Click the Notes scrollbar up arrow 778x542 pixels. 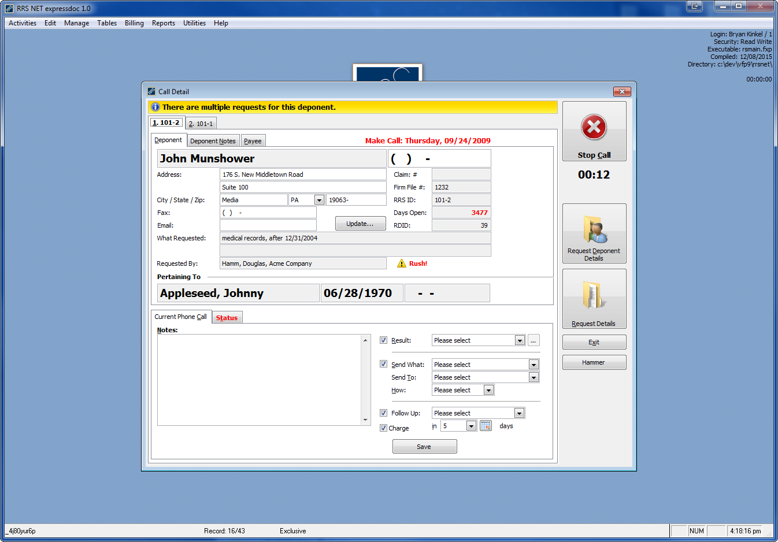coord(365,340)
